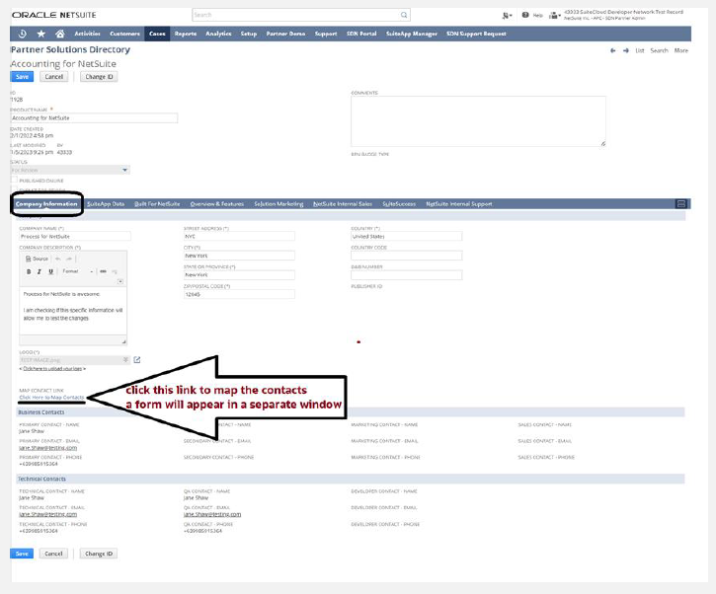Click the Cancel button below Technical Contacts
This screenshot has width=716, height=594.
point(54,554)
